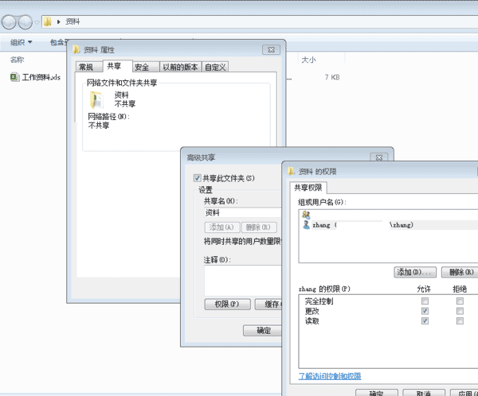Open the 组织 dropdown menu

click(x=21, y=42)
